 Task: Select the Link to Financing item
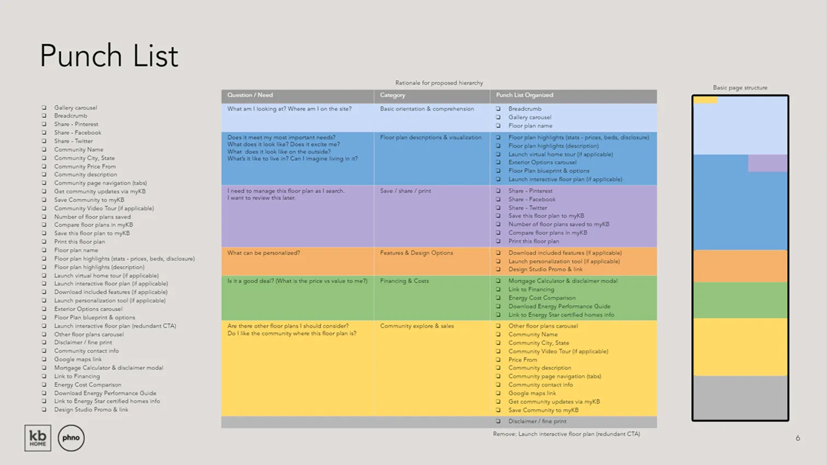pos(531,289)
